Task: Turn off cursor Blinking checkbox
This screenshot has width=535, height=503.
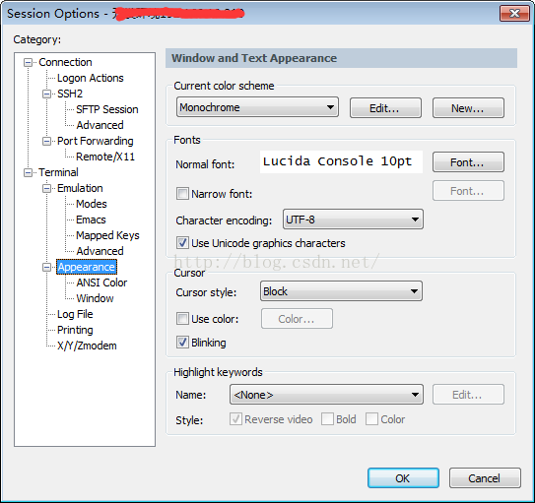Action: click(182, 343)
